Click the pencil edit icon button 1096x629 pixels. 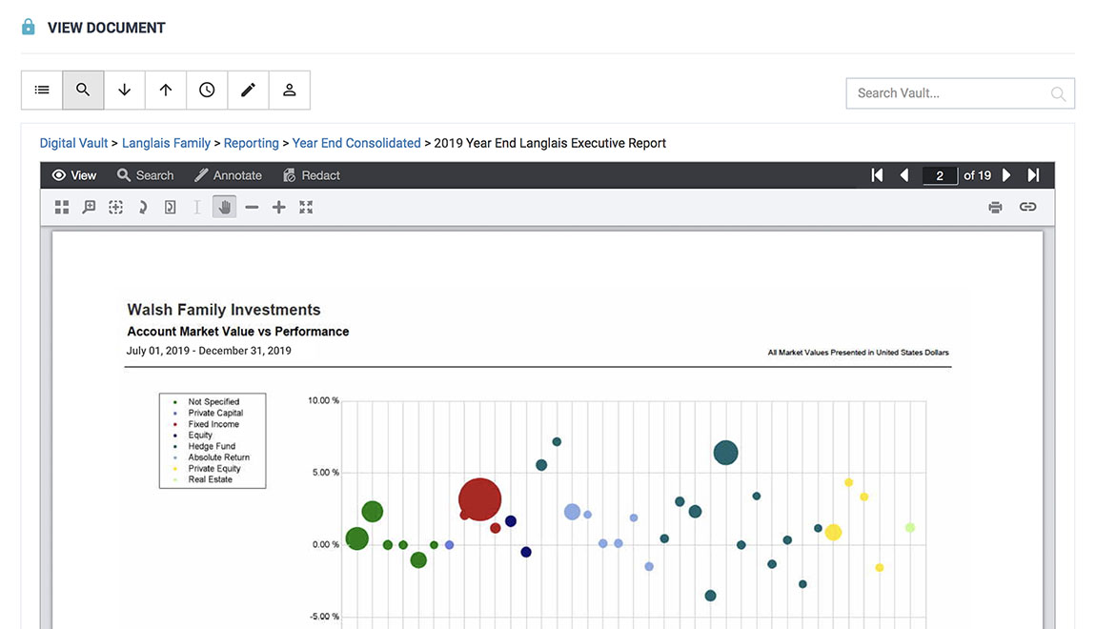pyautogui.click(x=248, y=90)
